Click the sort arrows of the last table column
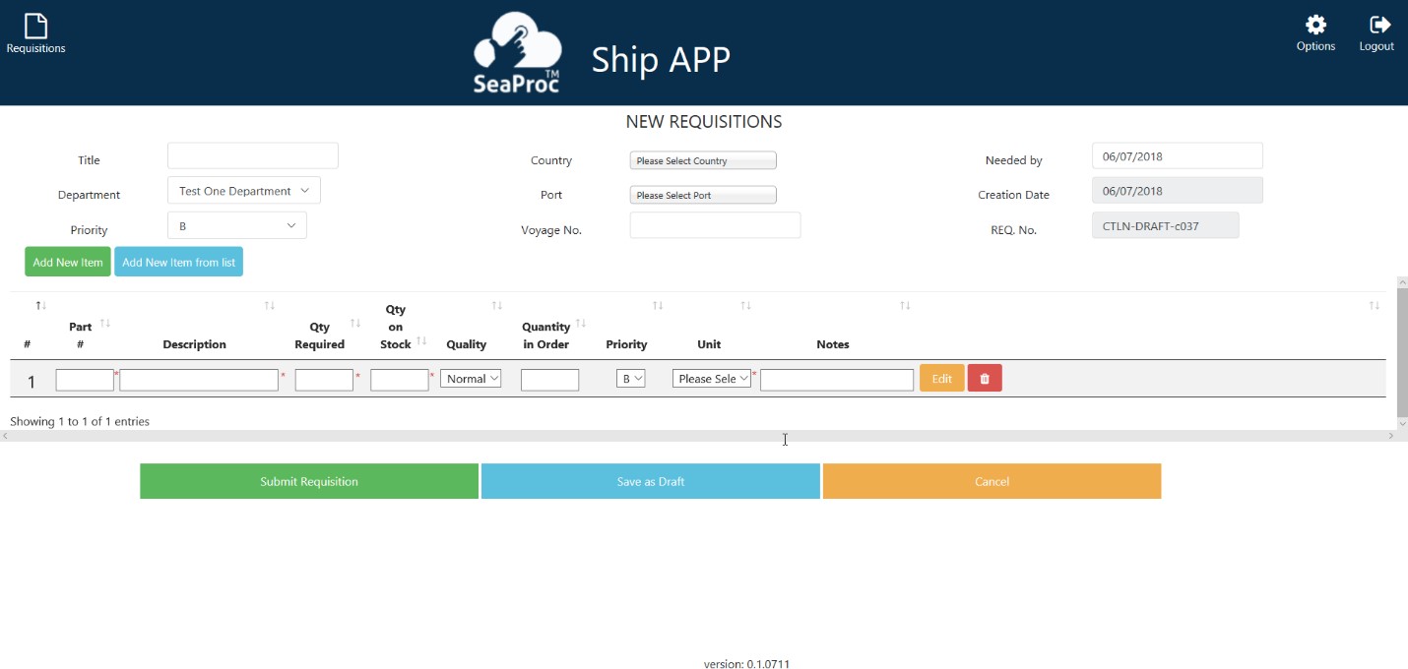The width and height of the screenshot is (1408, 669). [1374, 306]
